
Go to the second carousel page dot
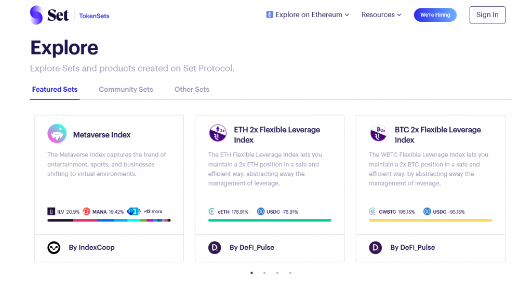[264, 273]
